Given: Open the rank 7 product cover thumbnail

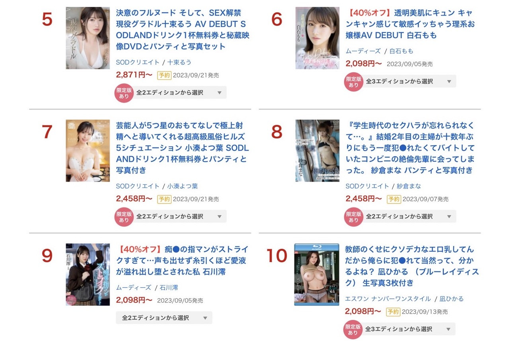Looking at the screenshot, I should (88, 151).
